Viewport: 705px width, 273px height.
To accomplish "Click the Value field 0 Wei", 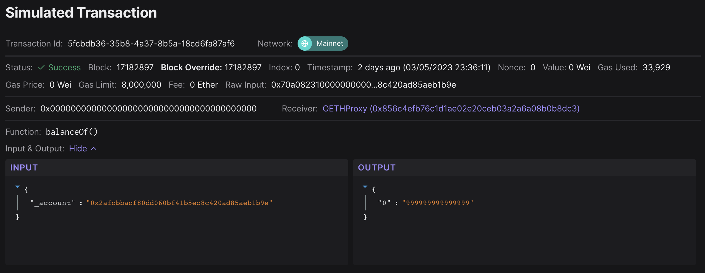I will click(580, 67).
